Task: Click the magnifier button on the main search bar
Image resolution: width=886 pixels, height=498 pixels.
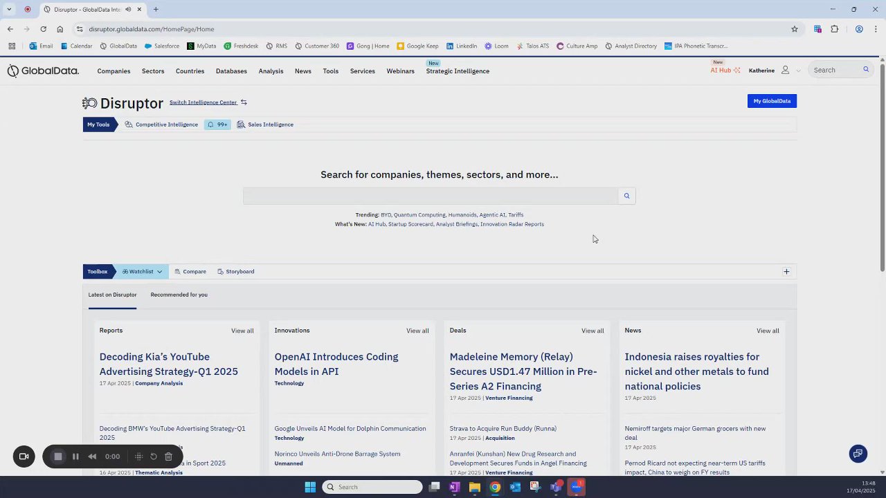Action: tap(626, 196)
